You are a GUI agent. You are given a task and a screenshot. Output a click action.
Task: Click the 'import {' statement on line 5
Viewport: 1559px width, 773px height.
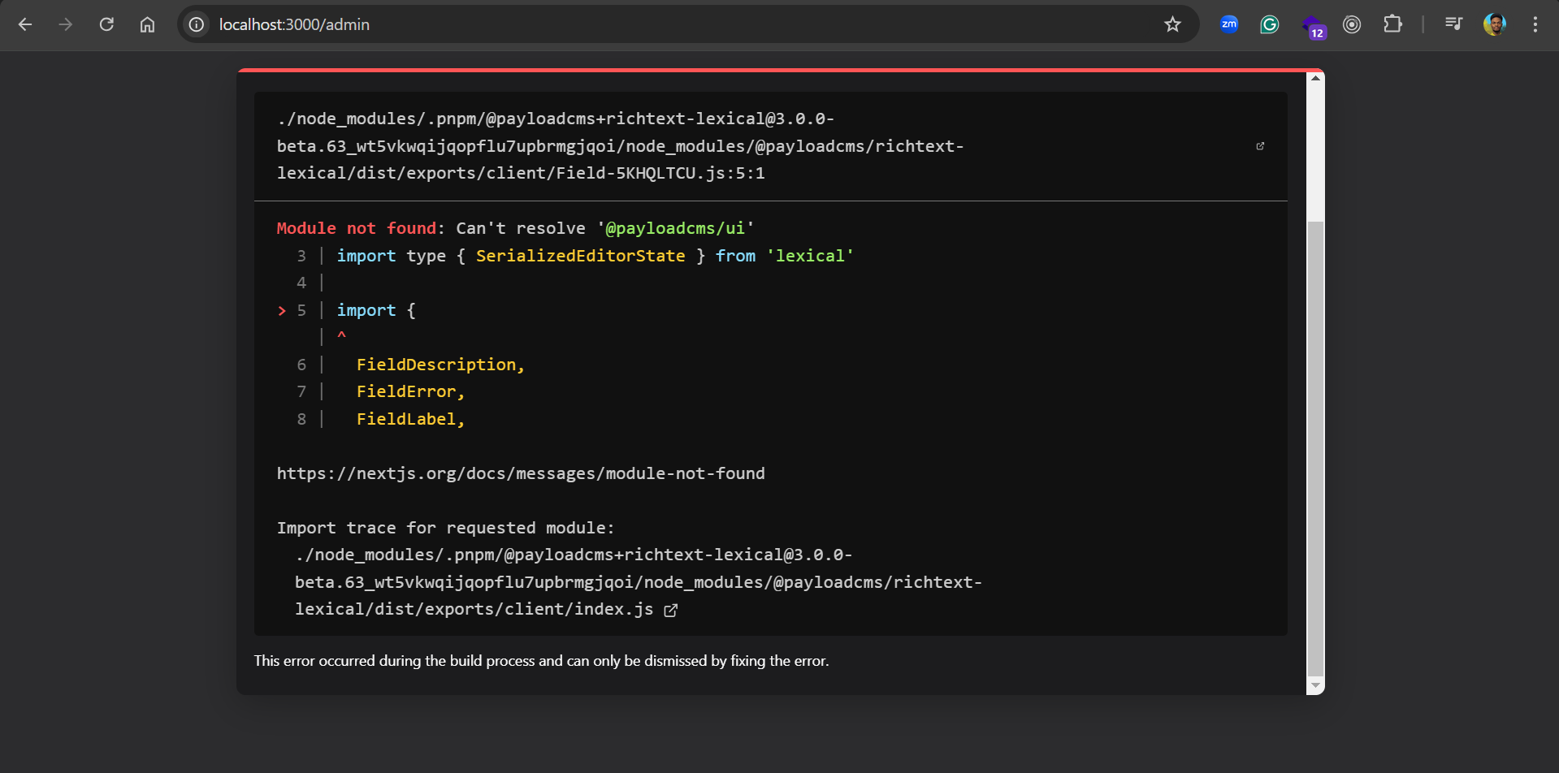point(376,310)
